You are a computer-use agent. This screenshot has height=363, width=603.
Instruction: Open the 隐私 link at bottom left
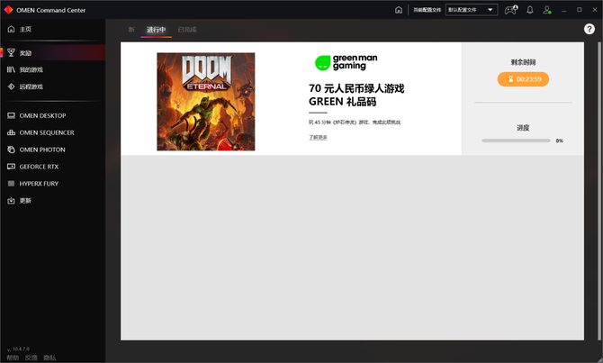pyautogui.click(x=49, y=358)
